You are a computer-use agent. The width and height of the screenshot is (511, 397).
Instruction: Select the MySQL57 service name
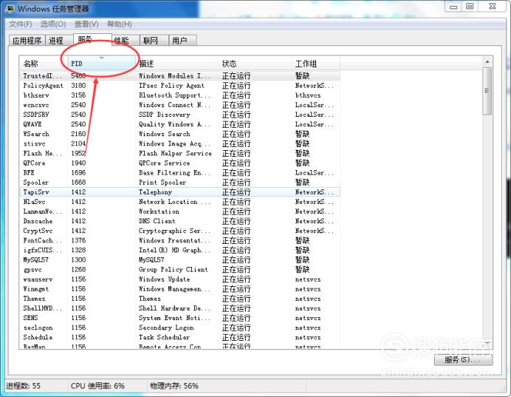pyautogui.click(x=36, y=260)
